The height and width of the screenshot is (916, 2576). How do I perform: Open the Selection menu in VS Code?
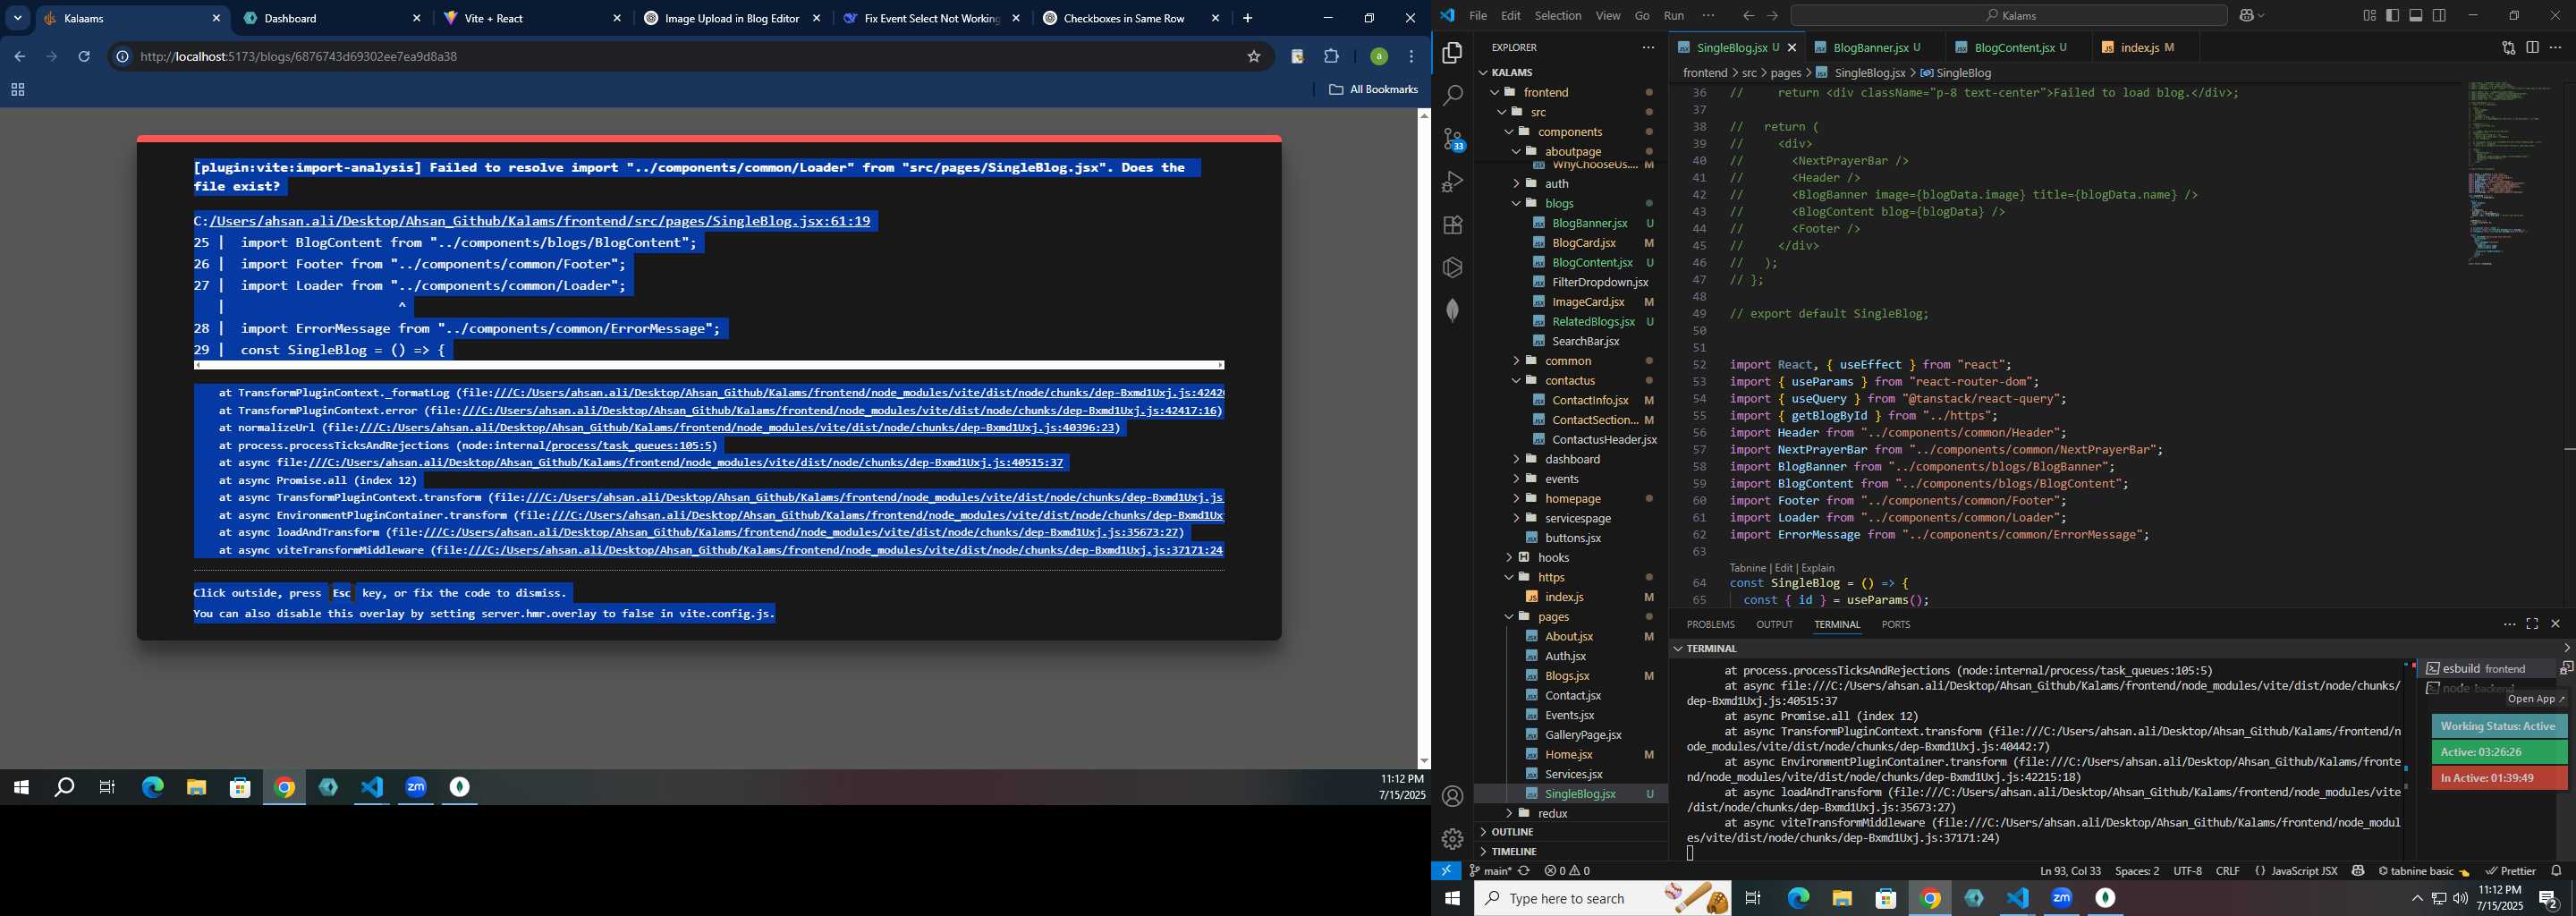click(1558, 16)
